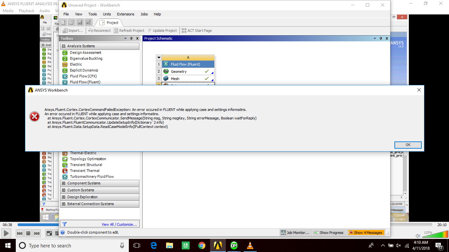This screenshot has height=252, width=449.
Task: Click the New project toolbar icon
Action: (63, 22)
